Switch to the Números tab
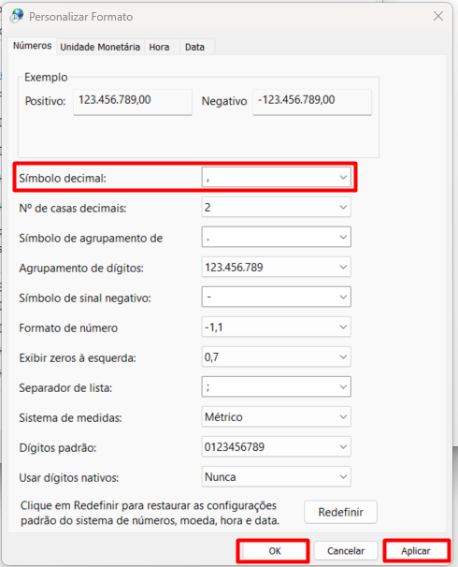 tap(32, 46)
